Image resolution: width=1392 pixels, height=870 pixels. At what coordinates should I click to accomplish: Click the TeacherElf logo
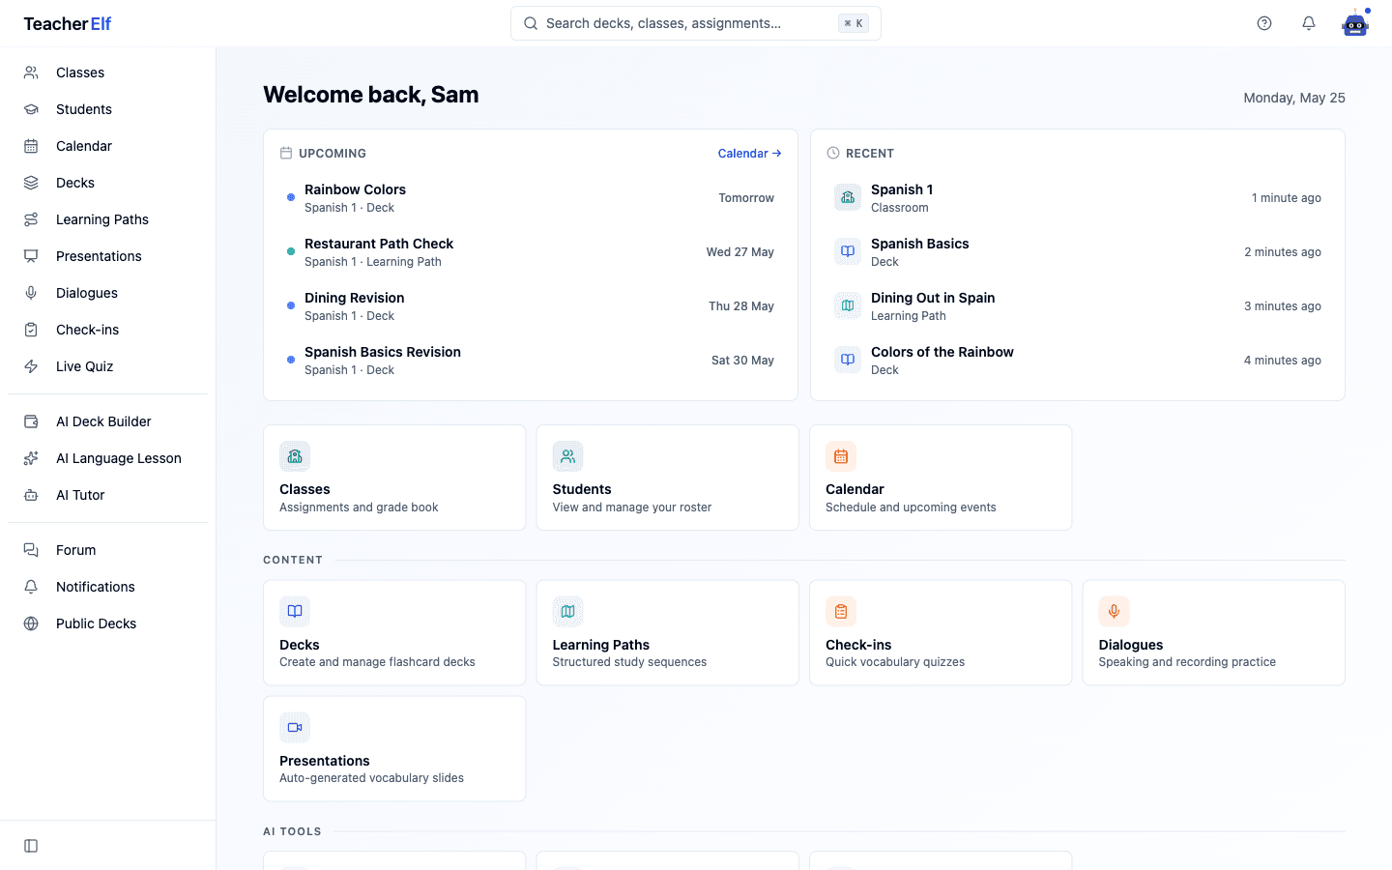pyautogui.click(x=68, y=24)
